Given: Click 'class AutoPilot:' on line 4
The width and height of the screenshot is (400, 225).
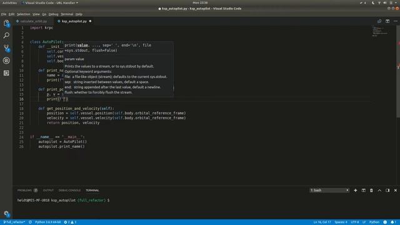Looking at the screenshot, I should click(x=47, y=42).
